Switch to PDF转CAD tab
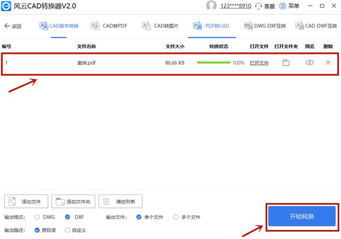Image resolution: width=341 pixels, height=239 pixels. [211, 26]
